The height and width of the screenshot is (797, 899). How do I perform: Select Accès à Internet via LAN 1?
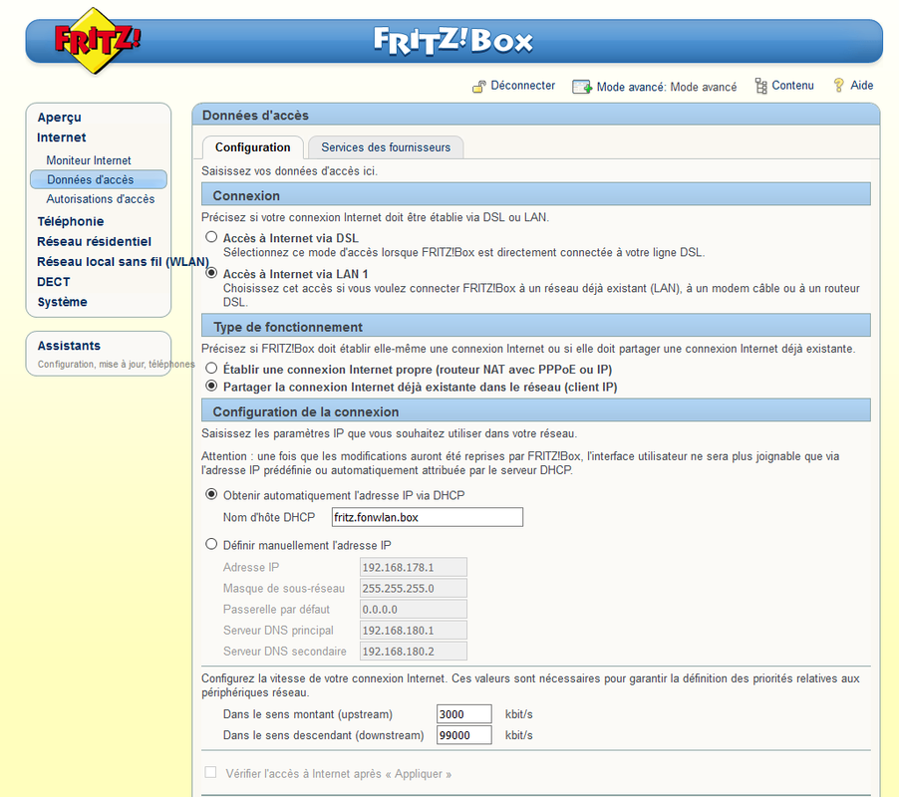pyautogui.click(x=211, y=273)
